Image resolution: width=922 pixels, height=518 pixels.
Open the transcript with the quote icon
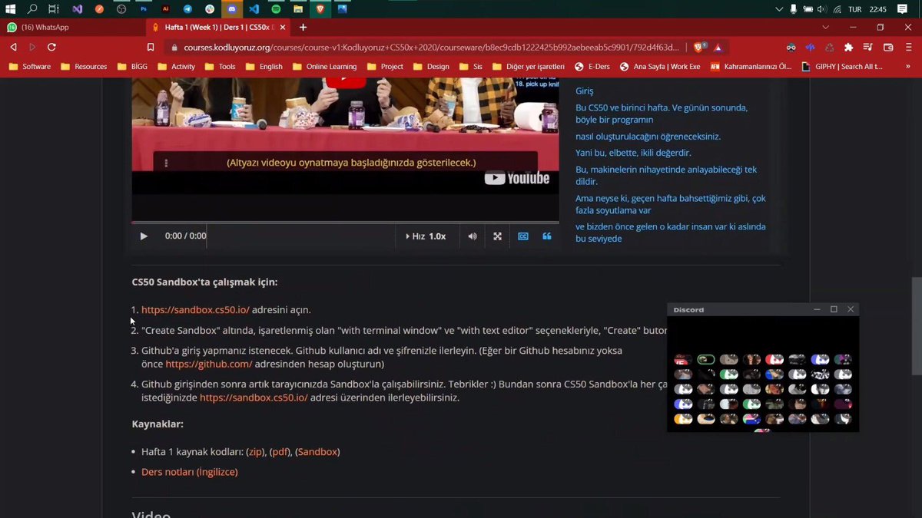(x=547, y=236)
